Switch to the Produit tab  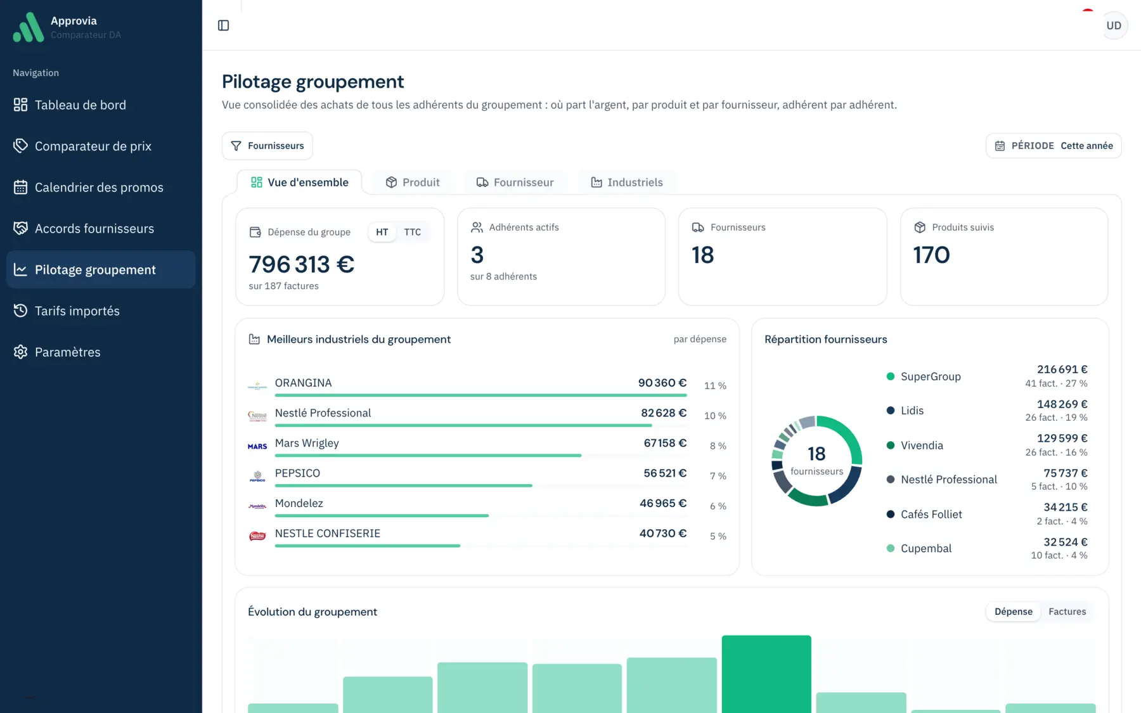point(412,183)
